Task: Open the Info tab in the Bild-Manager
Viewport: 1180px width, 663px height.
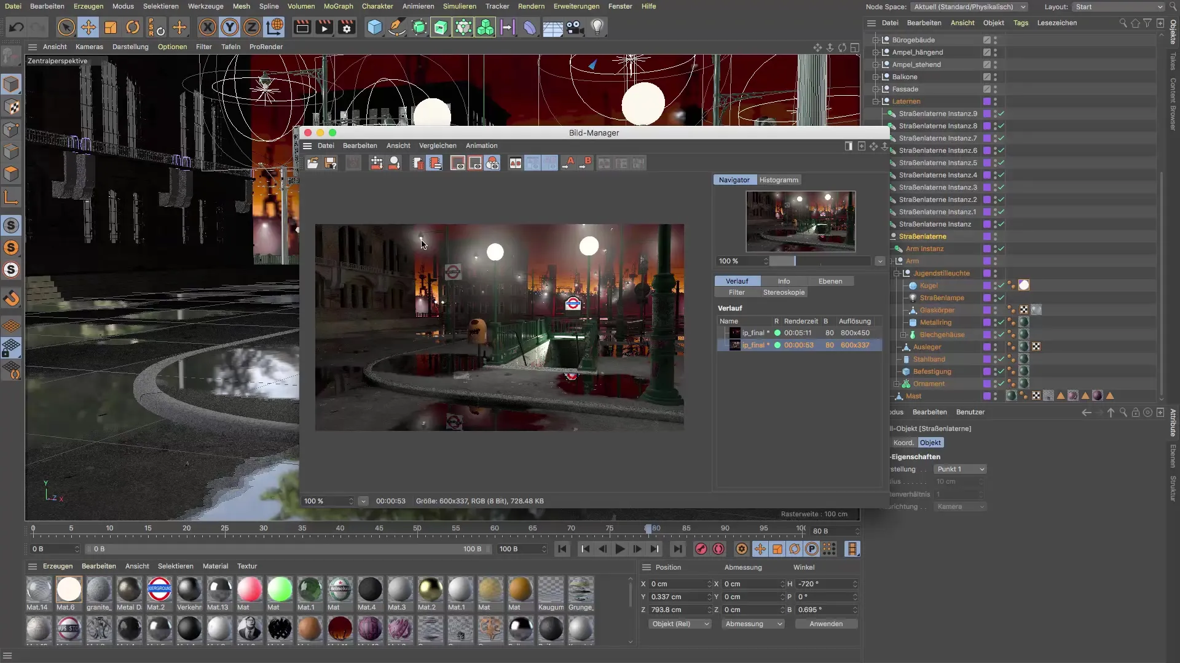Action: pyautogui.click(x=784, y=281)
